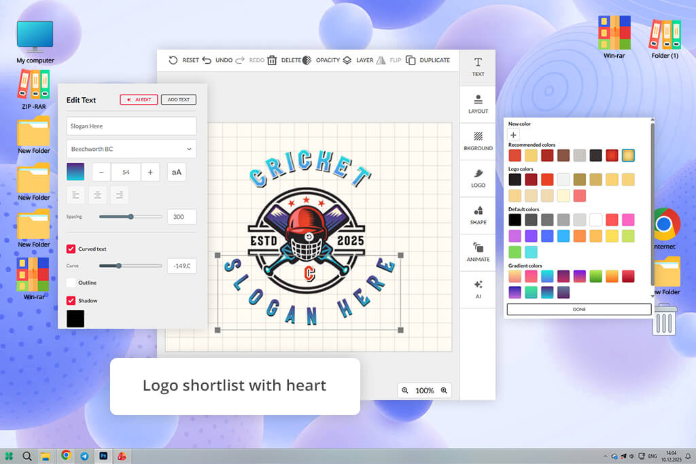Click the bottom-right selection handle of slogan

click(401, 330)
